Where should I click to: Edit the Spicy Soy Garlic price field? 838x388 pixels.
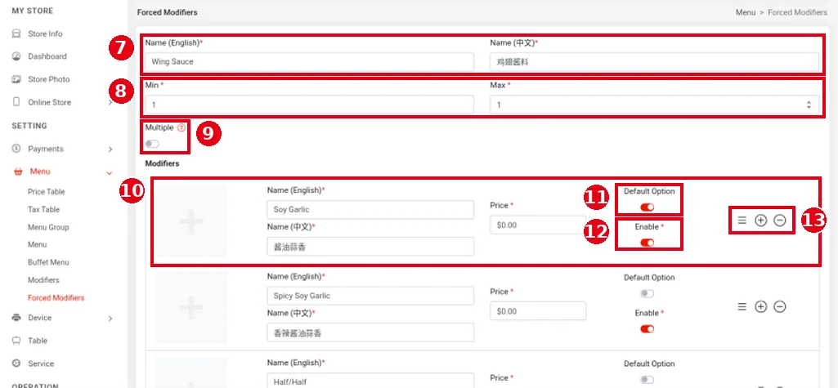coord(538,310)
